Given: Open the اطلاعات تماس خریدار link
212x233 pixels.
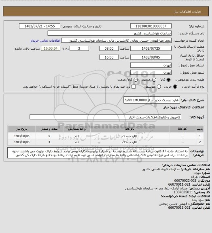Looking at the screenshot, I should pos(45,40).
